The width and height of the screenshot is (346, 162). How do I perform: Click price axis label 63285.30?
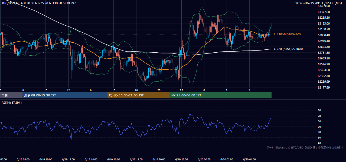point(324,18)
